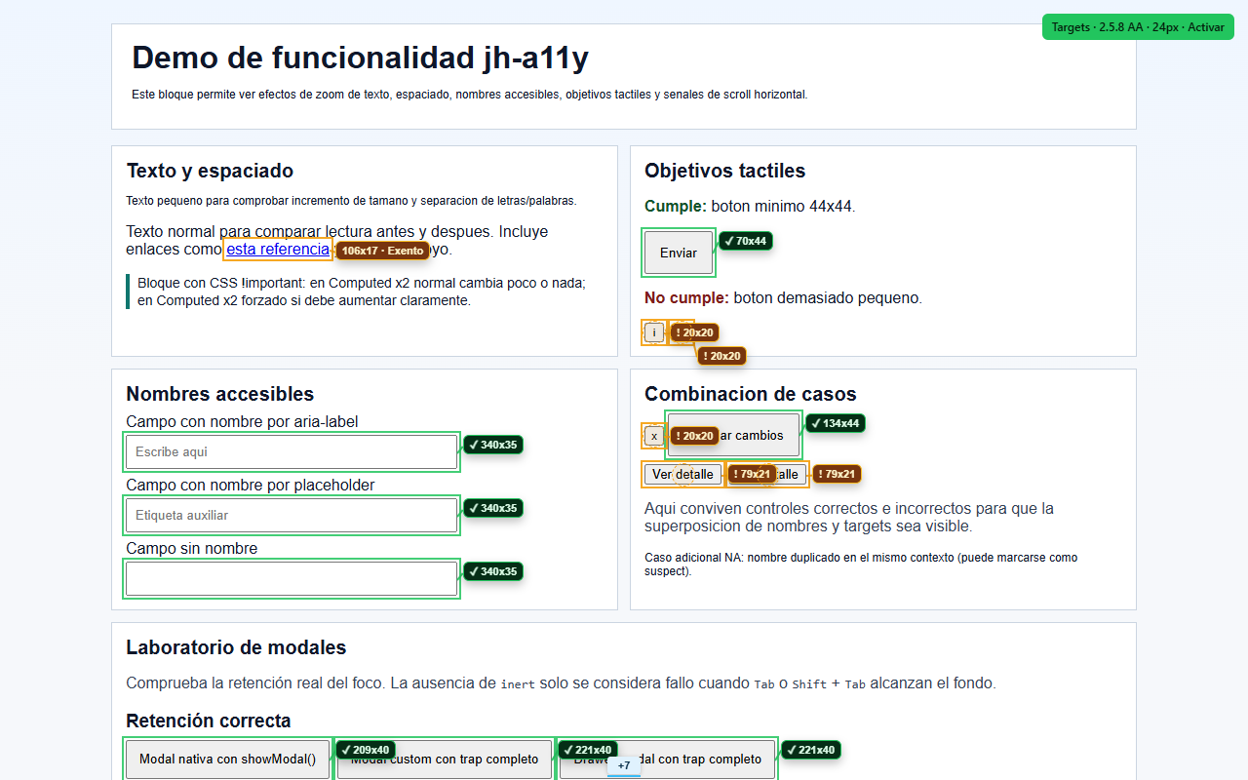Click the Guardar cambios button

click(733, 436)
